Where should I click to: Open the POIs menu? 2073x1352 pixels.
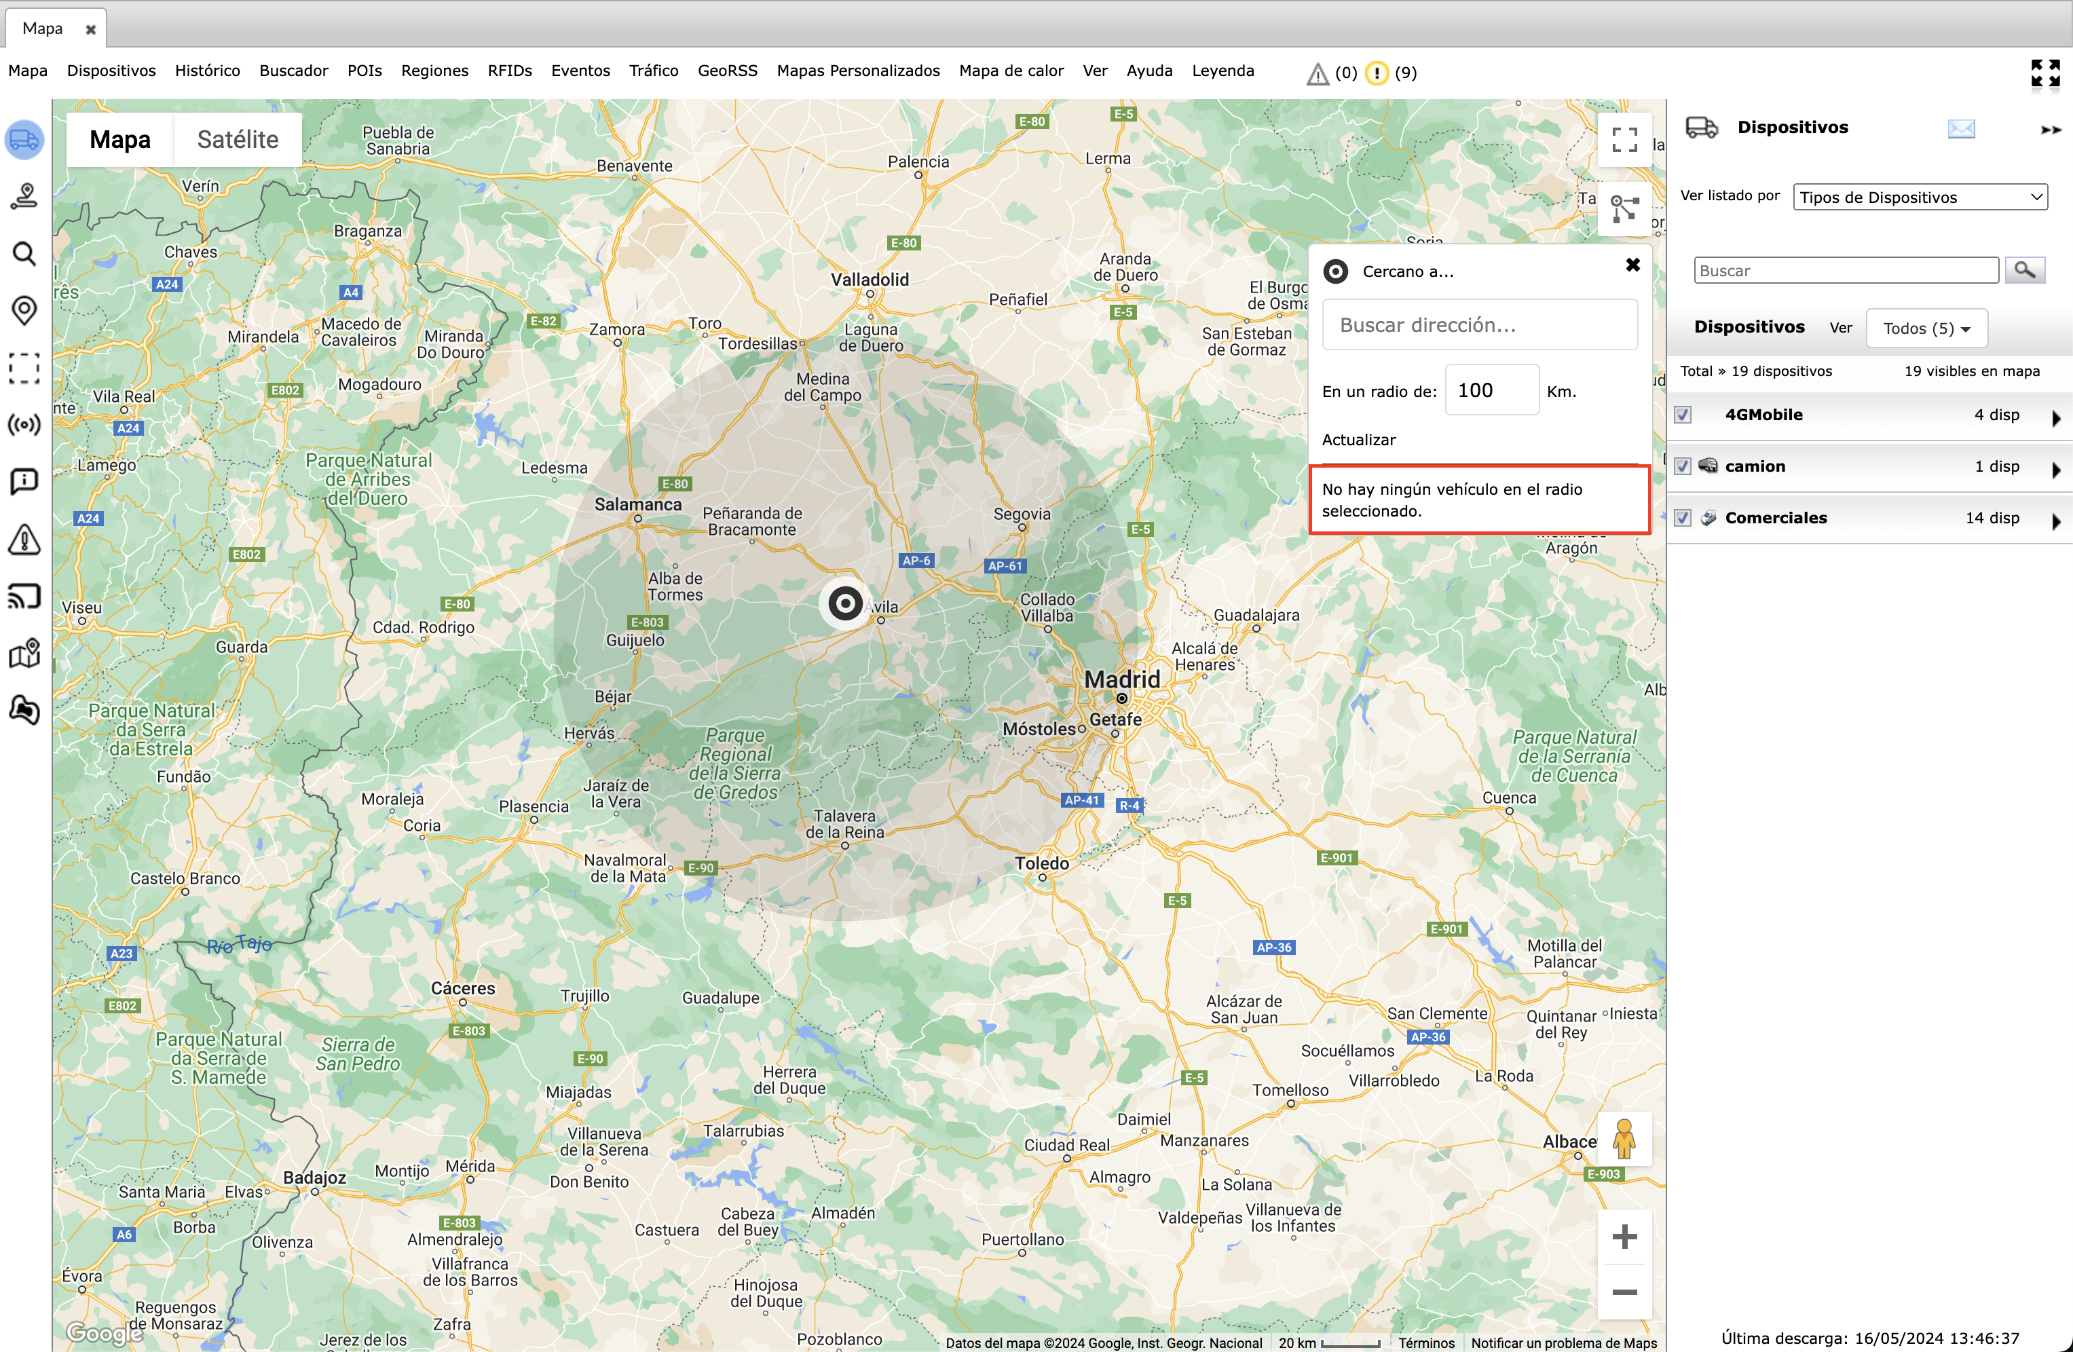point(365,71)
